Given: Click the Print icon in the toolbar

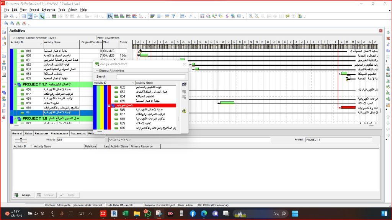Looking at the screenshot, I should 6,16.
